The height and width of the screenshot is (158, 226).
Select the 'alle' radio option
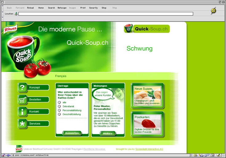tap(59, 102)
